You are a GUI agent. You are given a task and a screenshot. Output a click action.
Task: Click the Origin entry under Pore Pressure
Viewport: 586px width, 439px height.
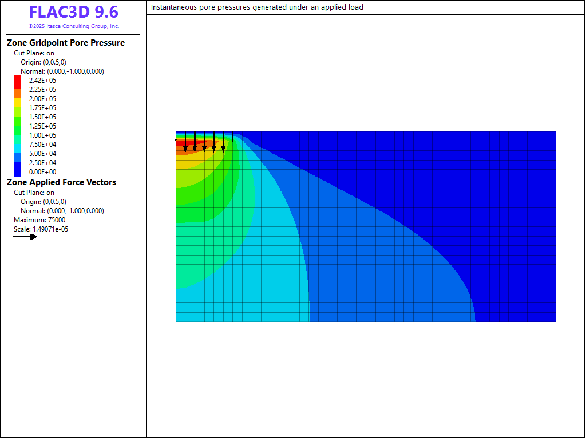tap(43, 62)
